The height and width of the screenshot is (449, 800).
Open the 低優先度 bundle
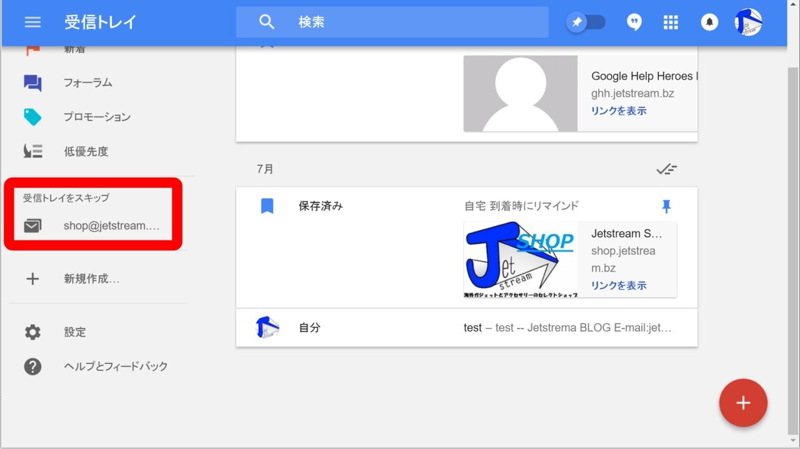pyautogui.click(x=86, y=151)
